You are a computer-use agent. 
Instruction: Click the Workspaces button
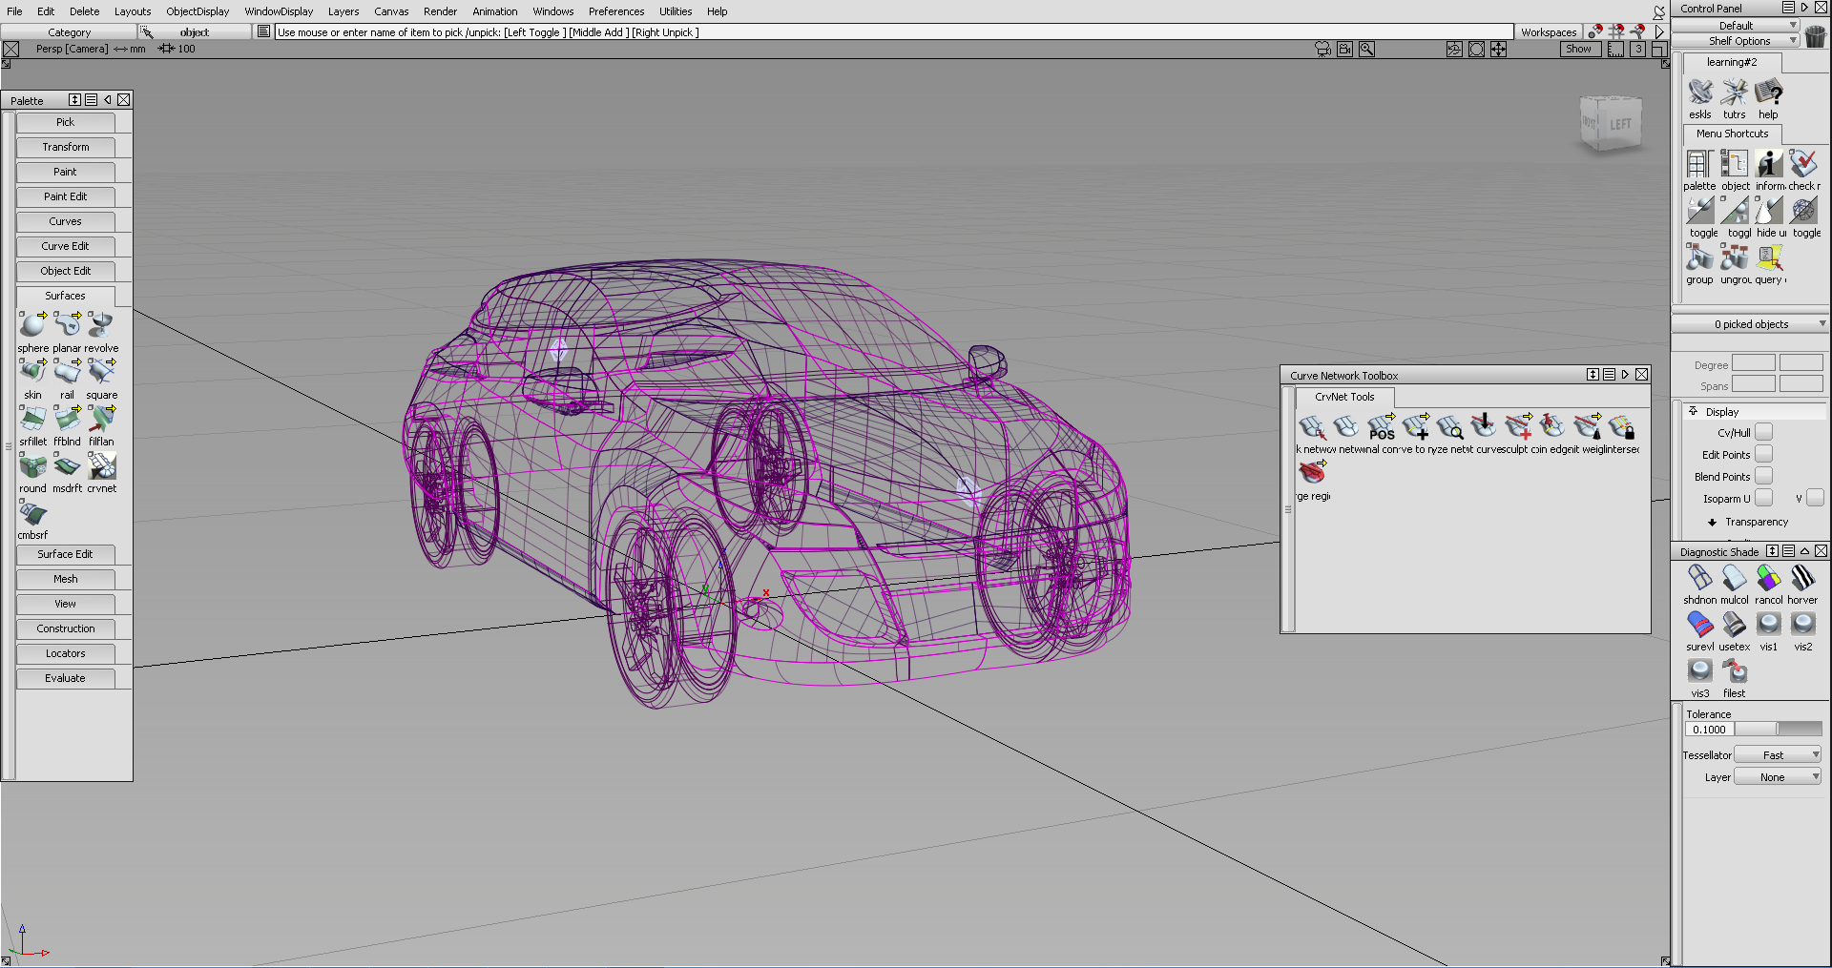[x=1549, y=32]
